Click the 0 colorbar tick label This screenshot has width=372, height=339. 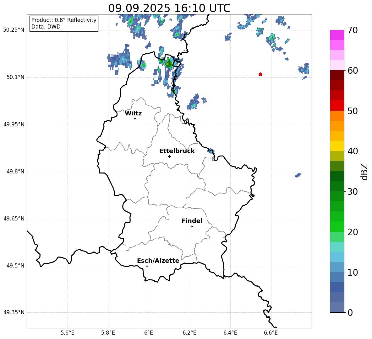coord(350,313)
